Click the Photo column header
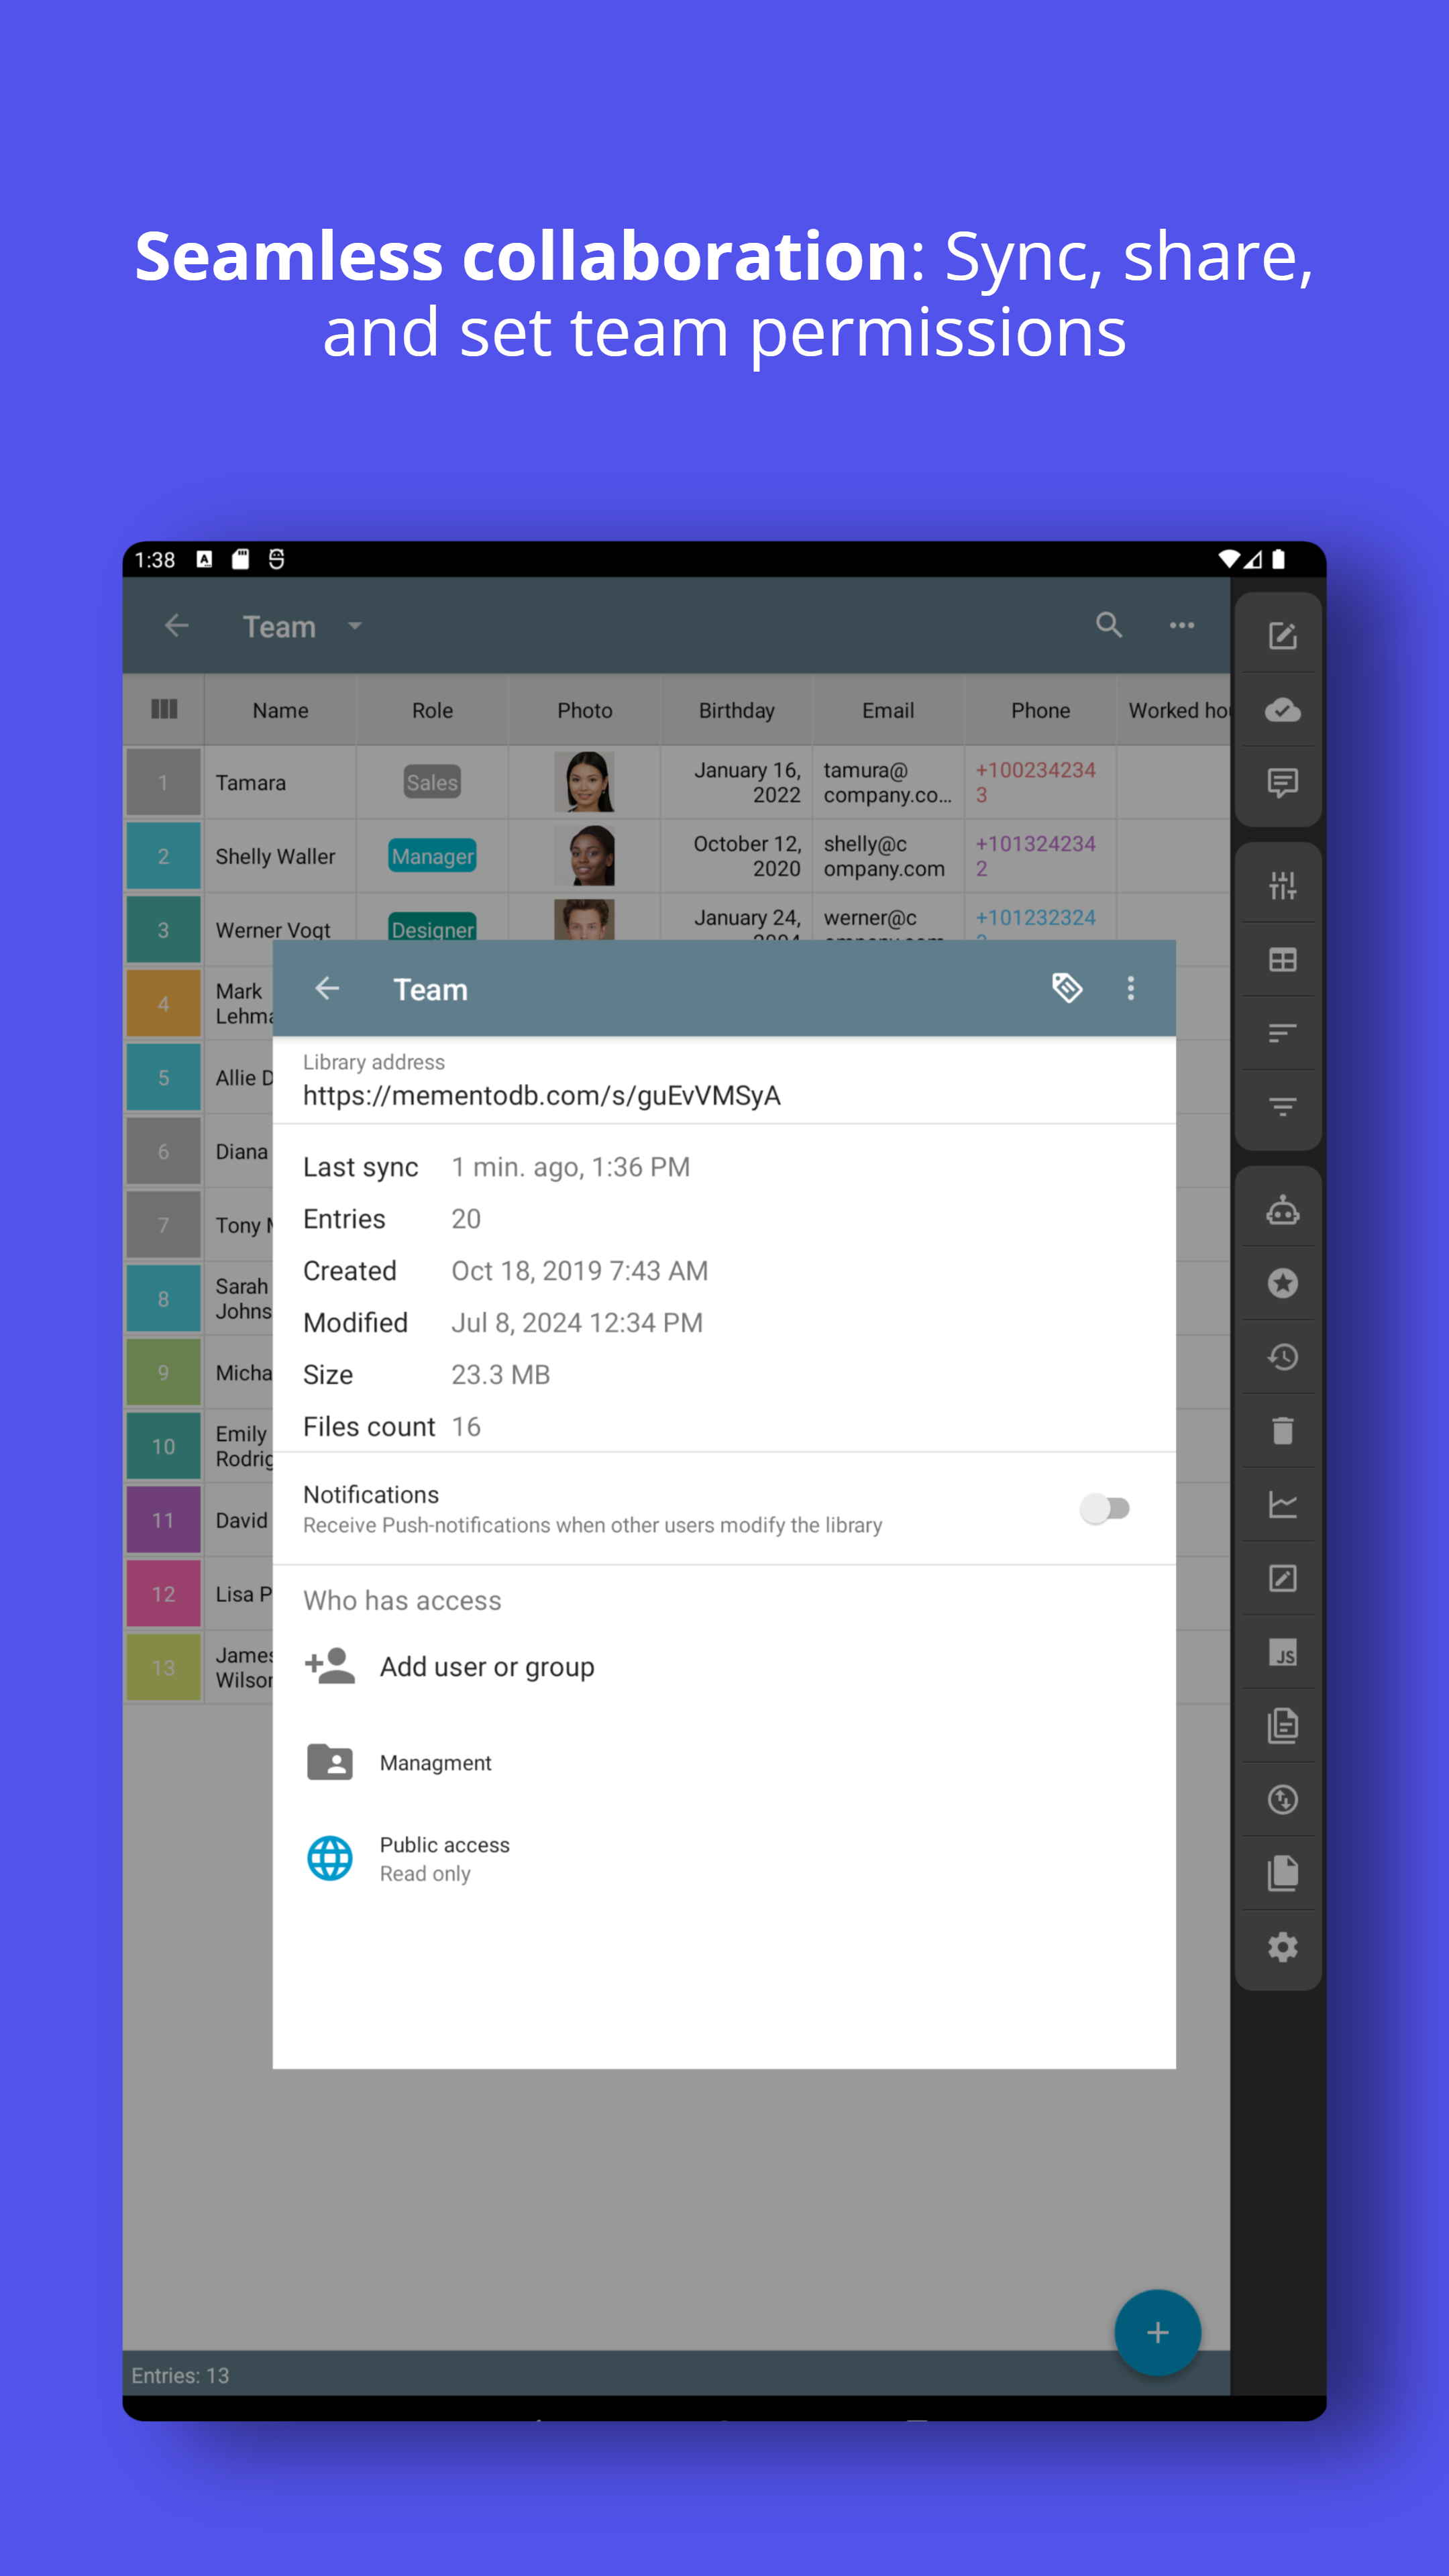 [584, 710]
